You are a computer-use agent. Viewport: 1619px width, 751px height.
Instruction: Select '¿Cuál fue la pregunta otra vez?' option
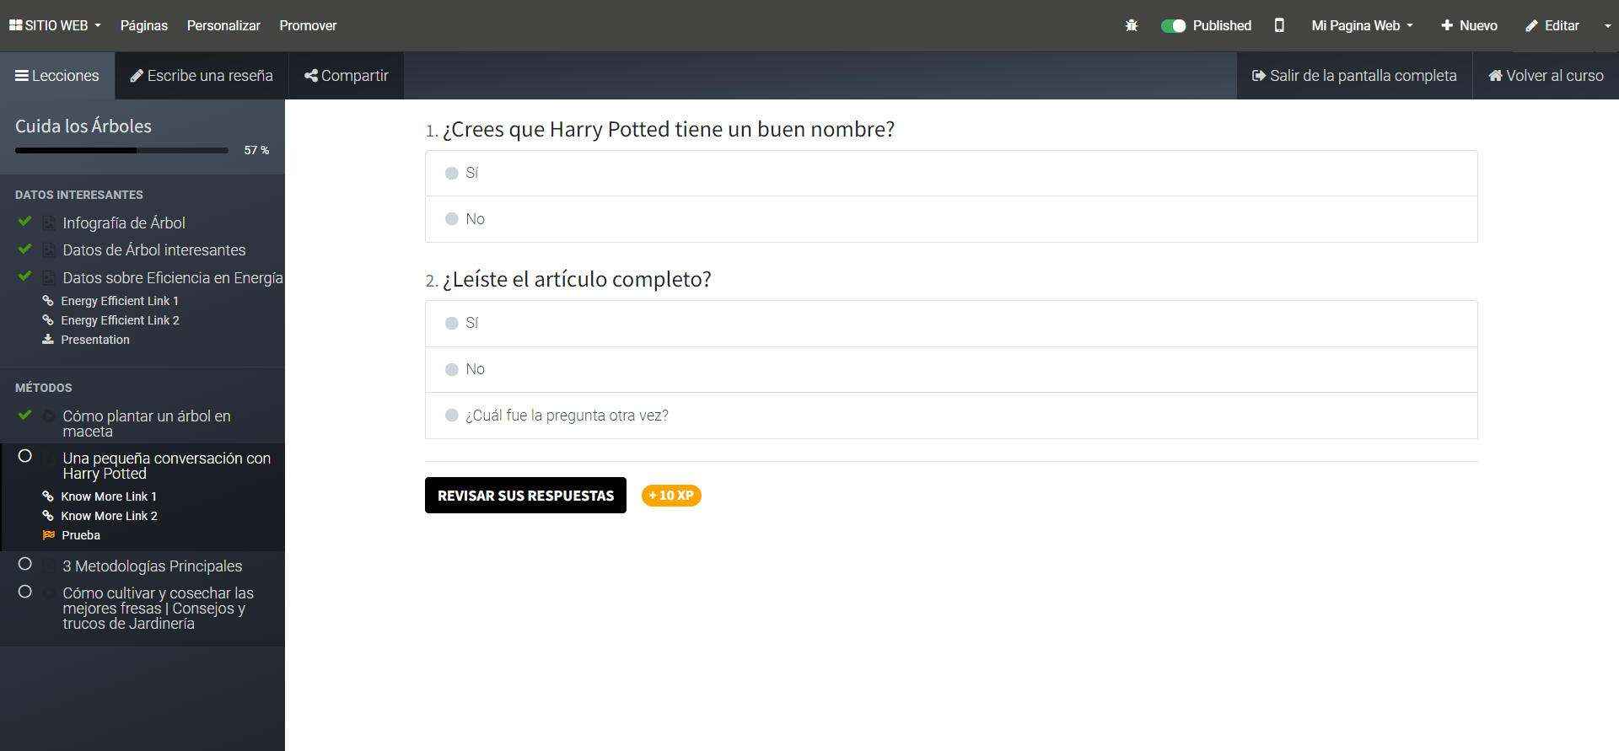point(452,416)
